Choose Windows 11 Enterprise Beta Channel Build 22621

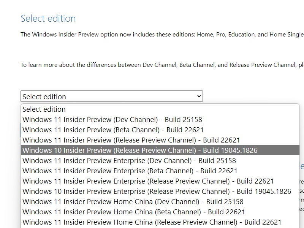130,171
